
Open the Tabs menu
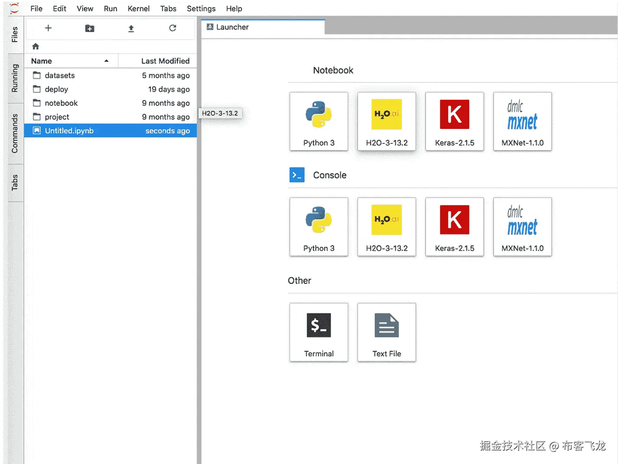pos(168,8)
